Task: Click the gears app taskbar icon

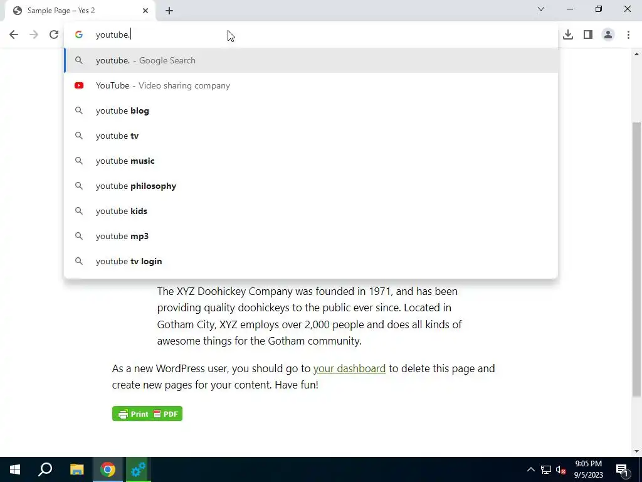Action: [139, 469]
